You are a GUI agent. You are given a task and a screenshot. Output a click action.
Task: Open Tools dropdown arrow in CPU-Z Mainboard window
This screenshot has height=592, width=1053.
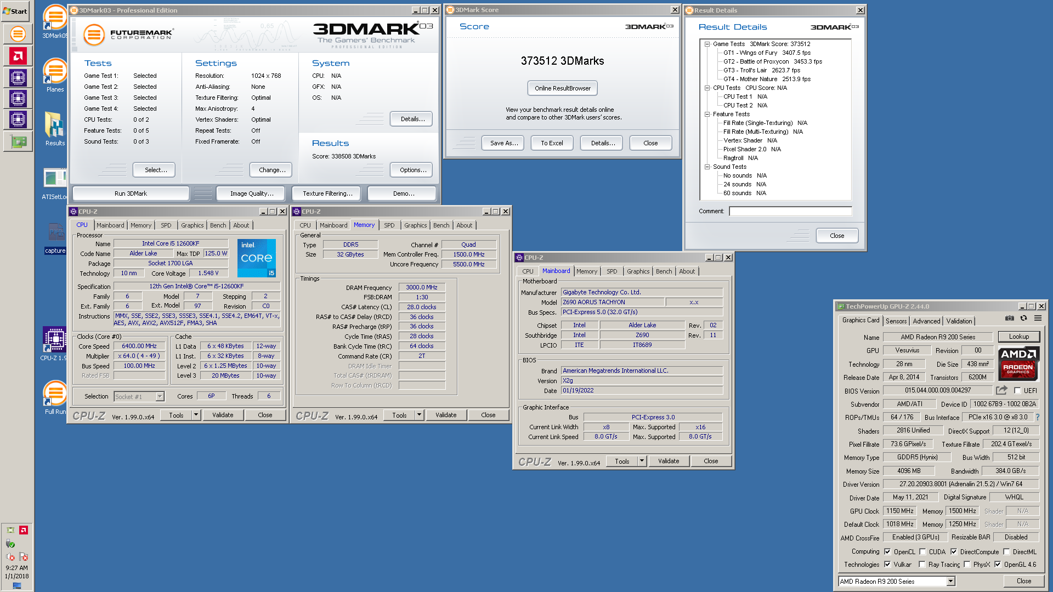pyautogui.click(x=642, y=462)
